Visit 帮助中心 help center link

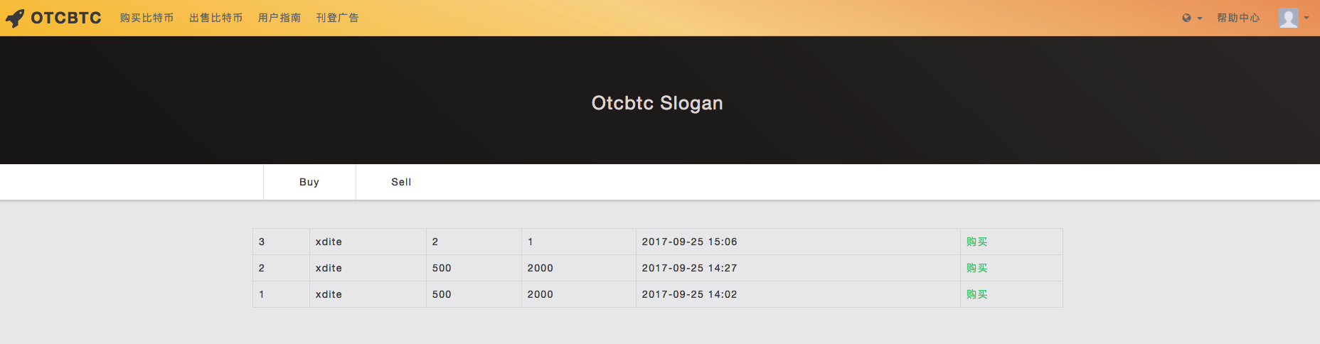(1238, 18)
